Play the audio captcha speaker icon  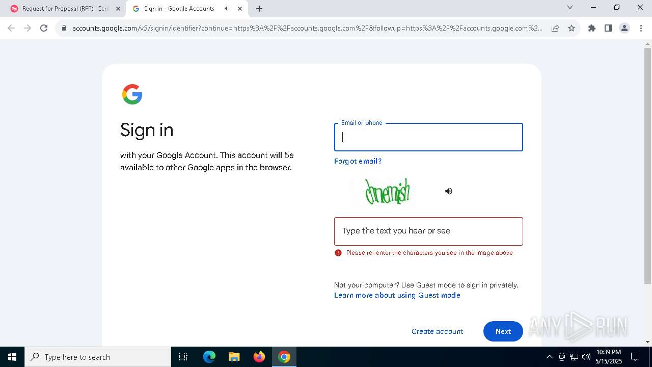448,191
